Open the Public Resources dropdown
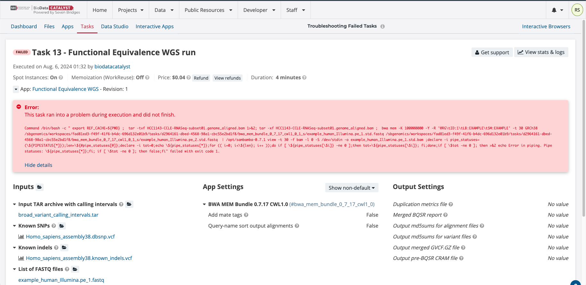The image size is (586, 285). pyautogui.click(x=208, y=10)
